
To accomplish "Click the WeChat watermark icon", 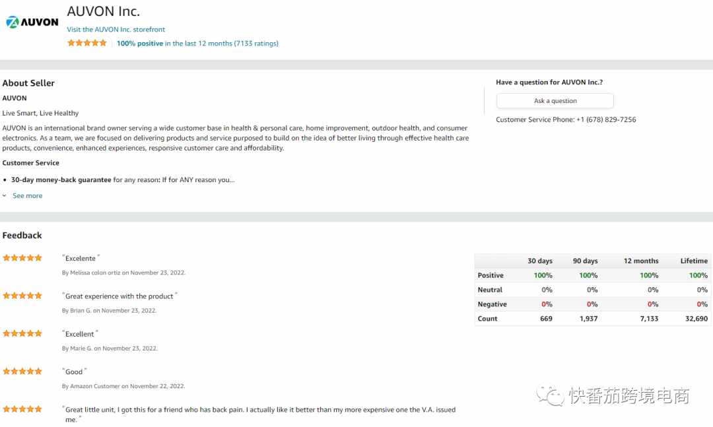I will click(x=549, y=395).
